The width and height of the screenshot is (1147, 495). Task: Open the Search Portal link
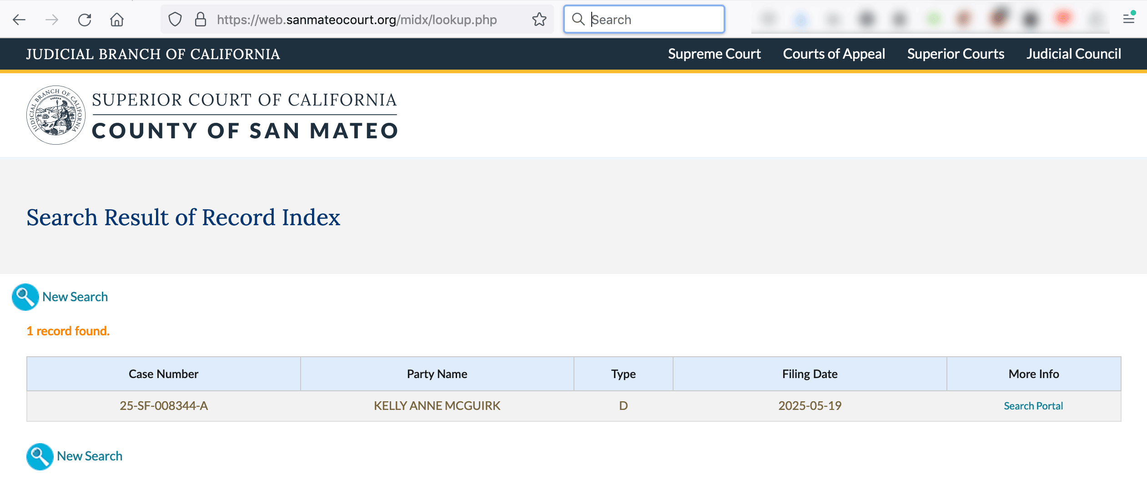click(x=1033, y=406)
